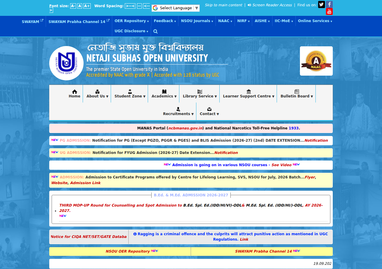Expand the Feedback menu

(x=165, y=21)
